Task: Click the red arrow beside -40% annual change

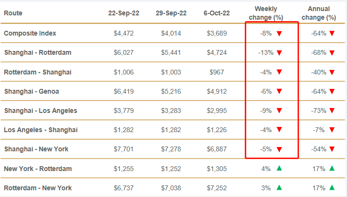Action: (332, 72)
